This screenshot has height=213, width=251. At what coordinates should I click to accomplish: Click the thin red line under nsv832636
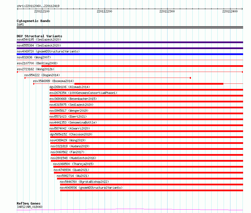[130, 60]
